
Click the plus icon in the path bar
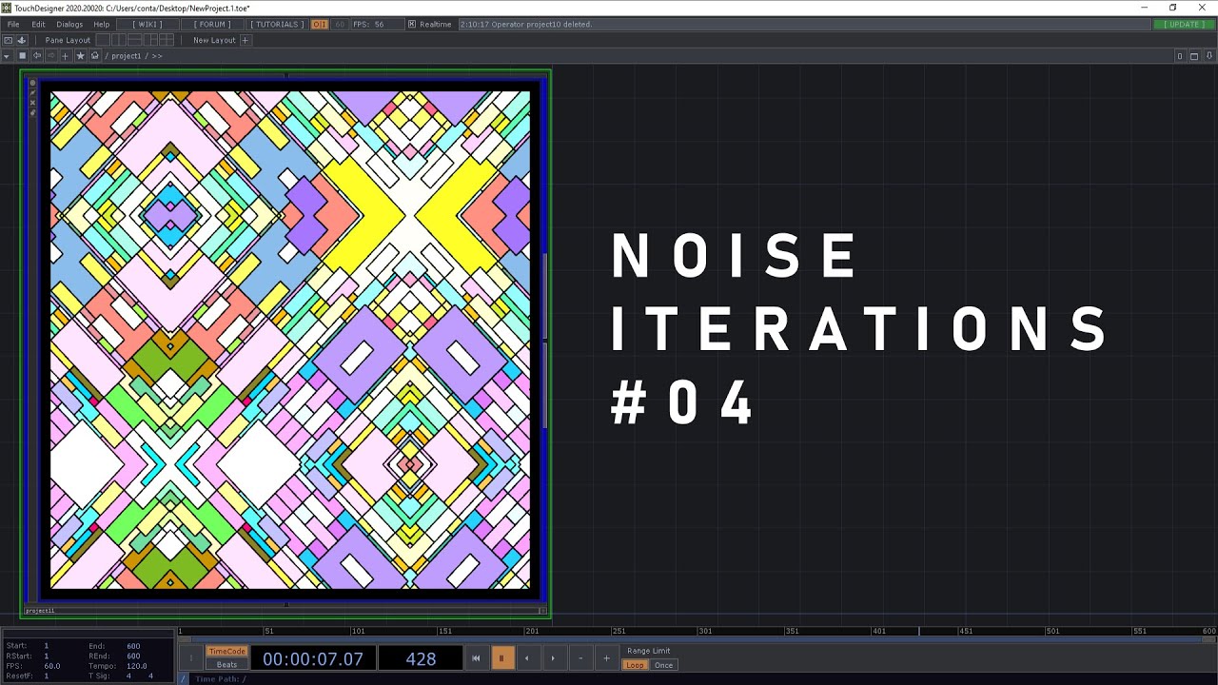coord(66,56)
